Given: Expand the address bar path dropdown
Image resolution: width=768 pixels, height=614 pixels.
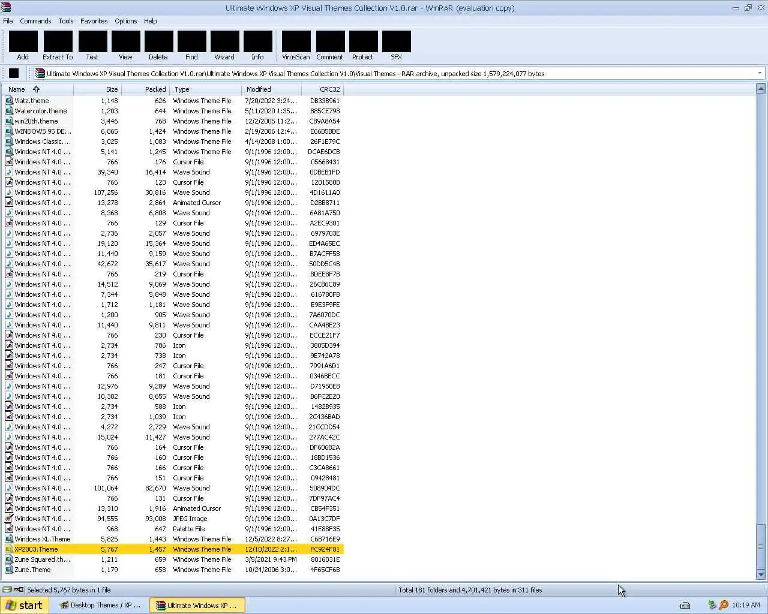Looking at the screenshot, I should point(760,73).
